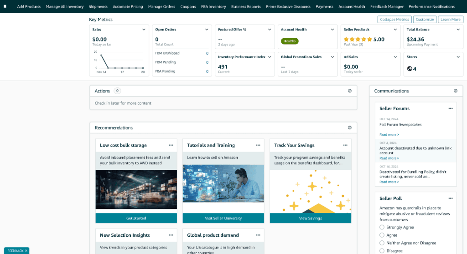
Task: Click the Learn More button
Action: tap(450, 19)
